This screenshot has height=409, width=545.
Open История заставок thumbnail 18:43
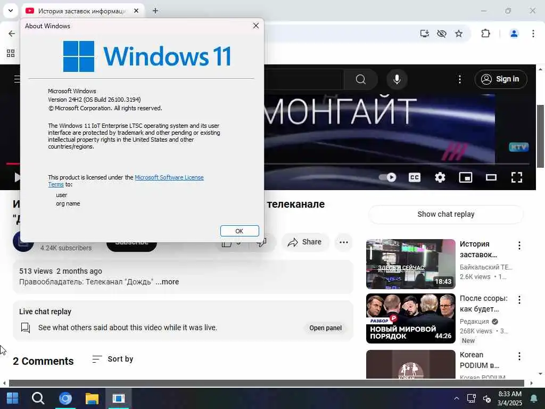click(411, 264)
